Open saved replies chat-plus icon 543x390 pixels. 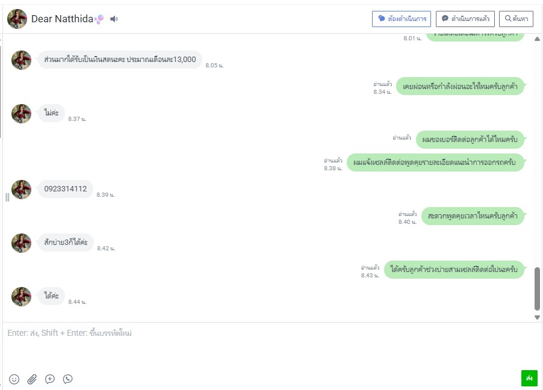click(x=50, y=379)
